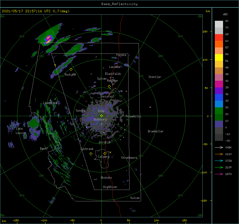Click the Base_Reflectivity title
239x224 pixels.
click(119, 4)
